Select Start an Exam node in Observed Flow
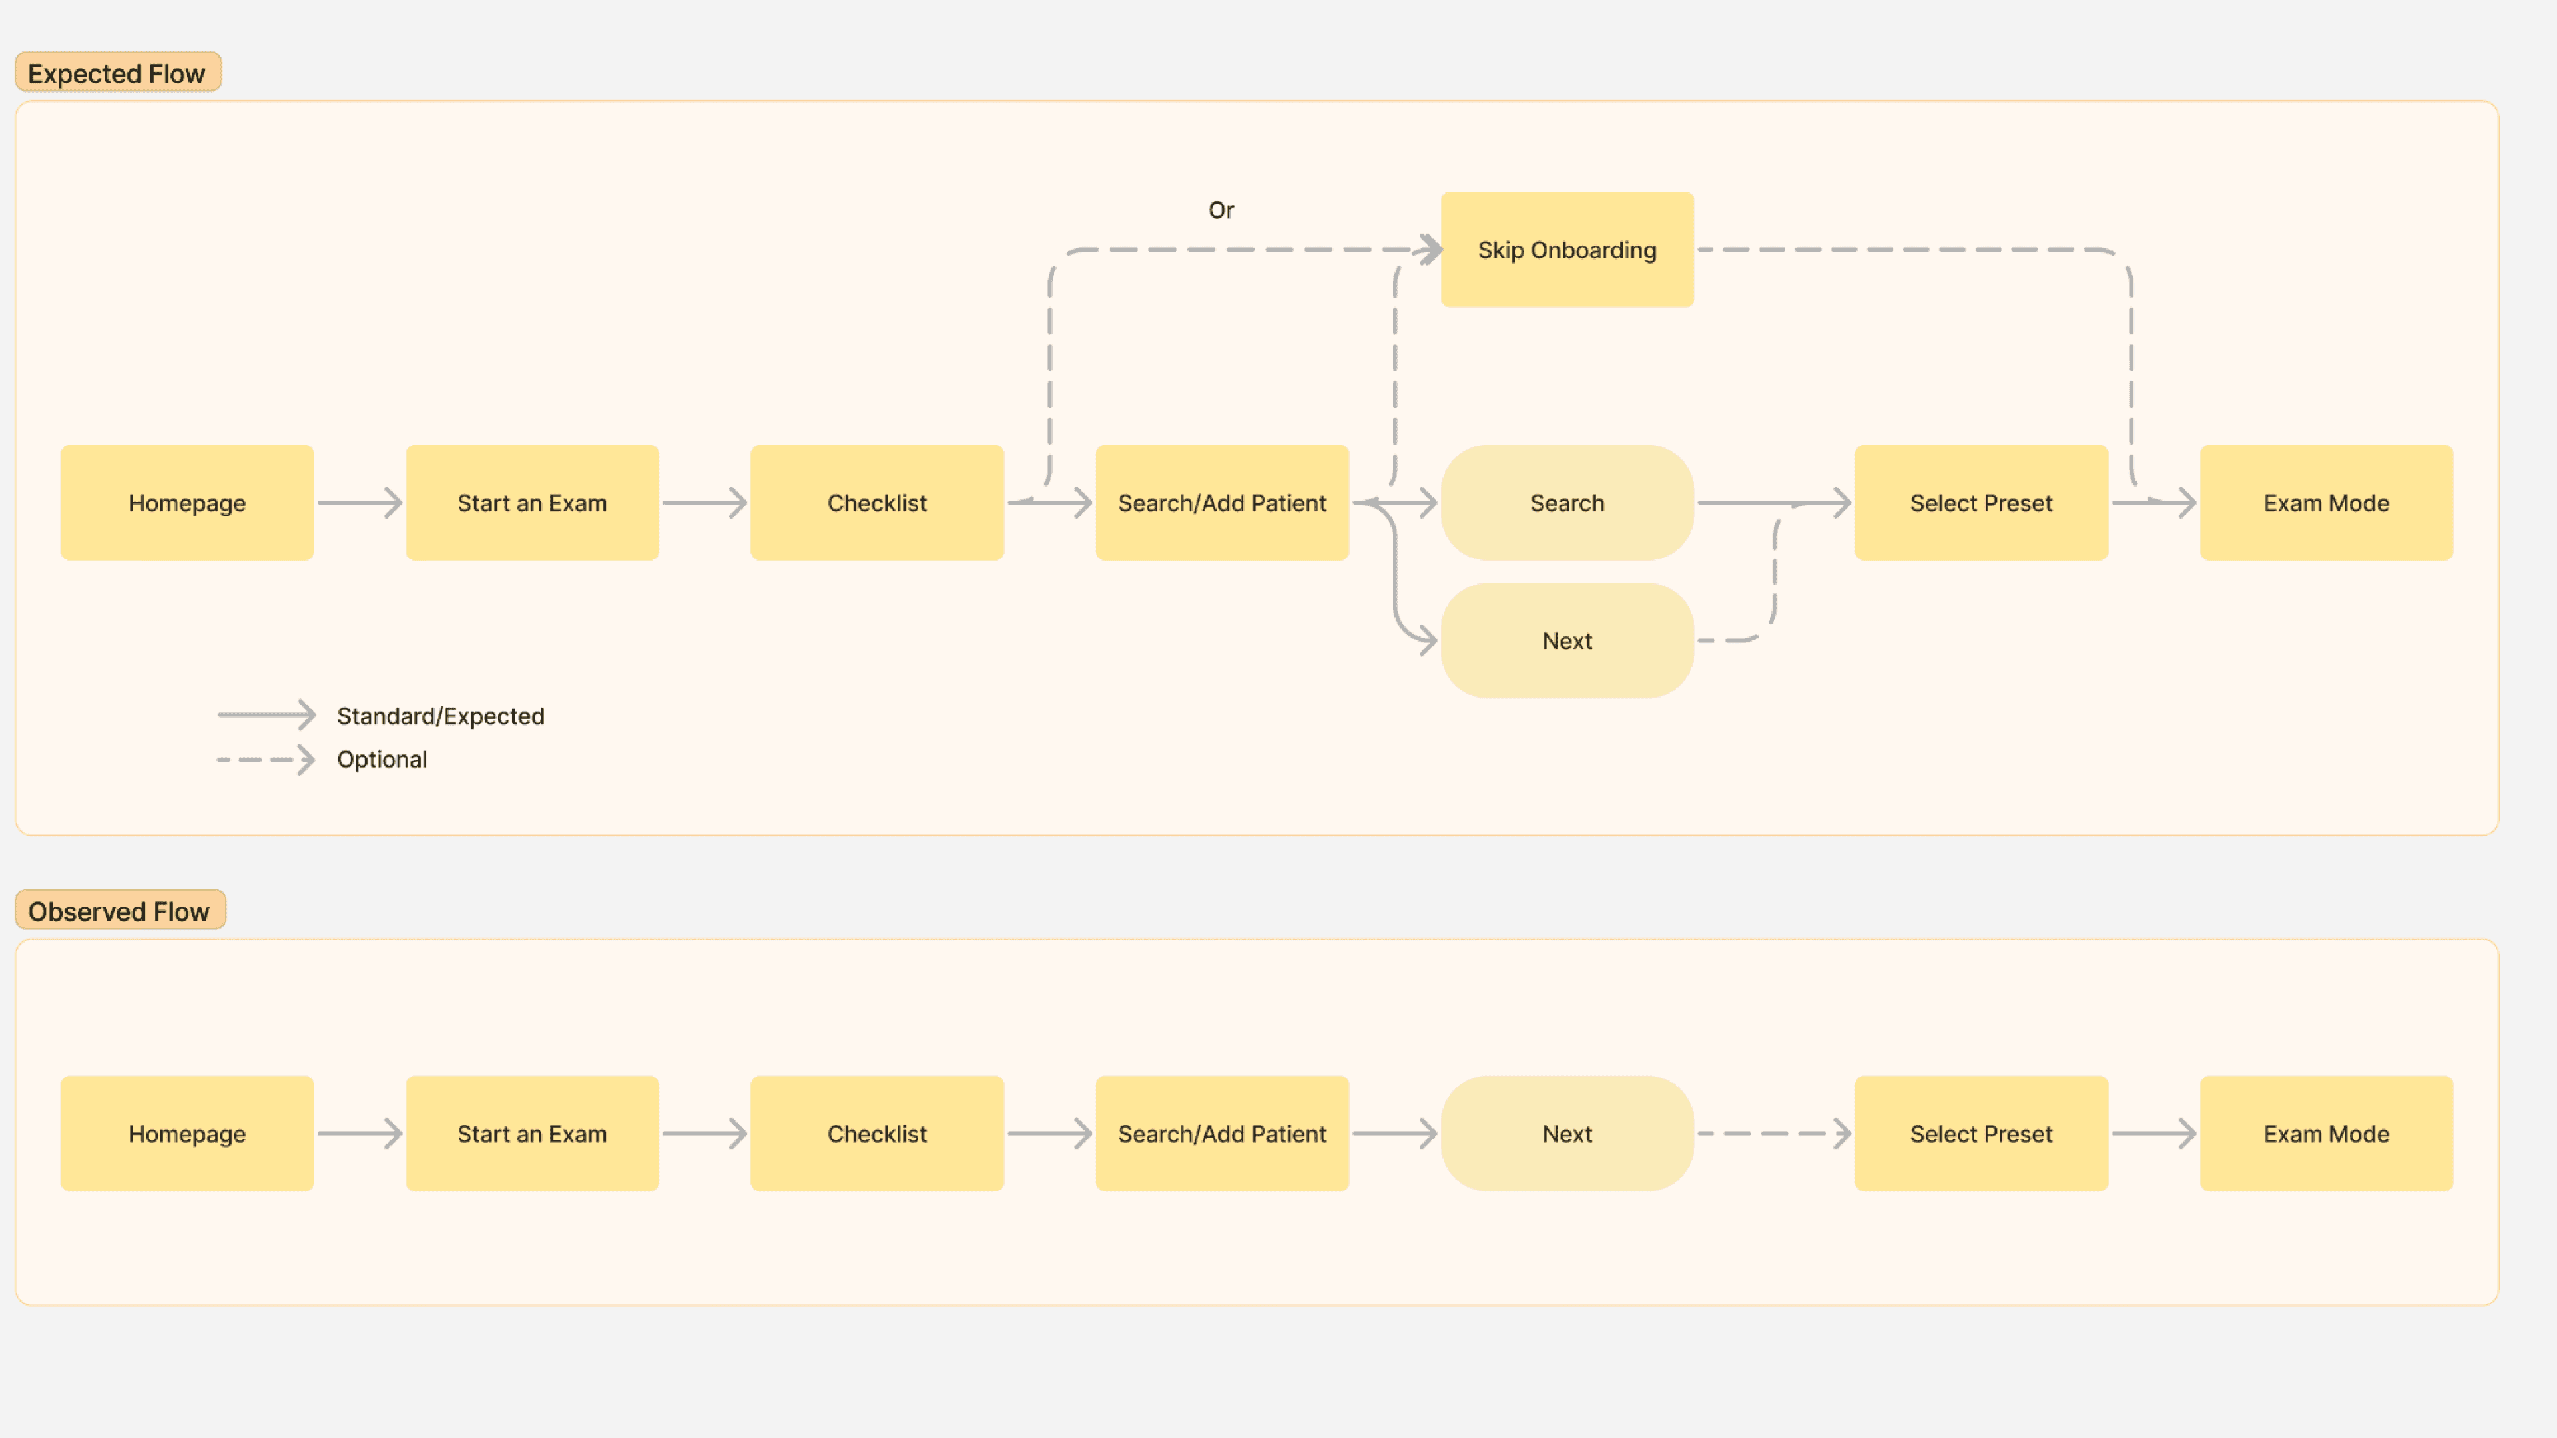The height and width of the screenshot is (1438, 2557). pyautogui.click(x=532, y=1133)
